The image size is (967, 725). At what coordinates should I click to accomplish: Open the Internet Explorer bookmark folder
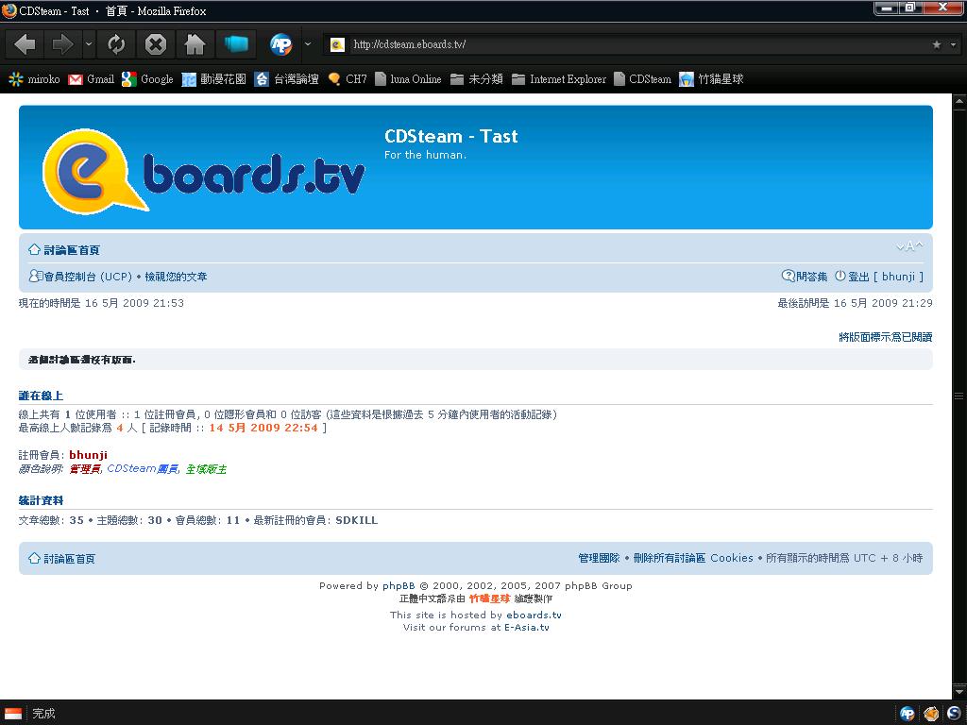559,79
